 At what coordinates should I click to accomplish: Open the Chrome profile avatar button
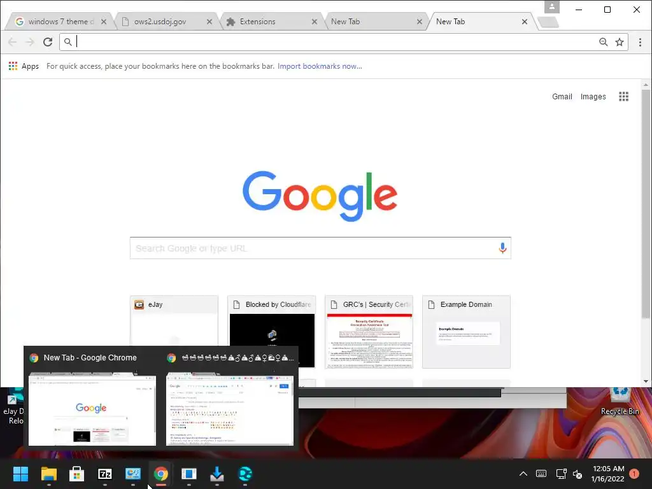pos(552,6)
